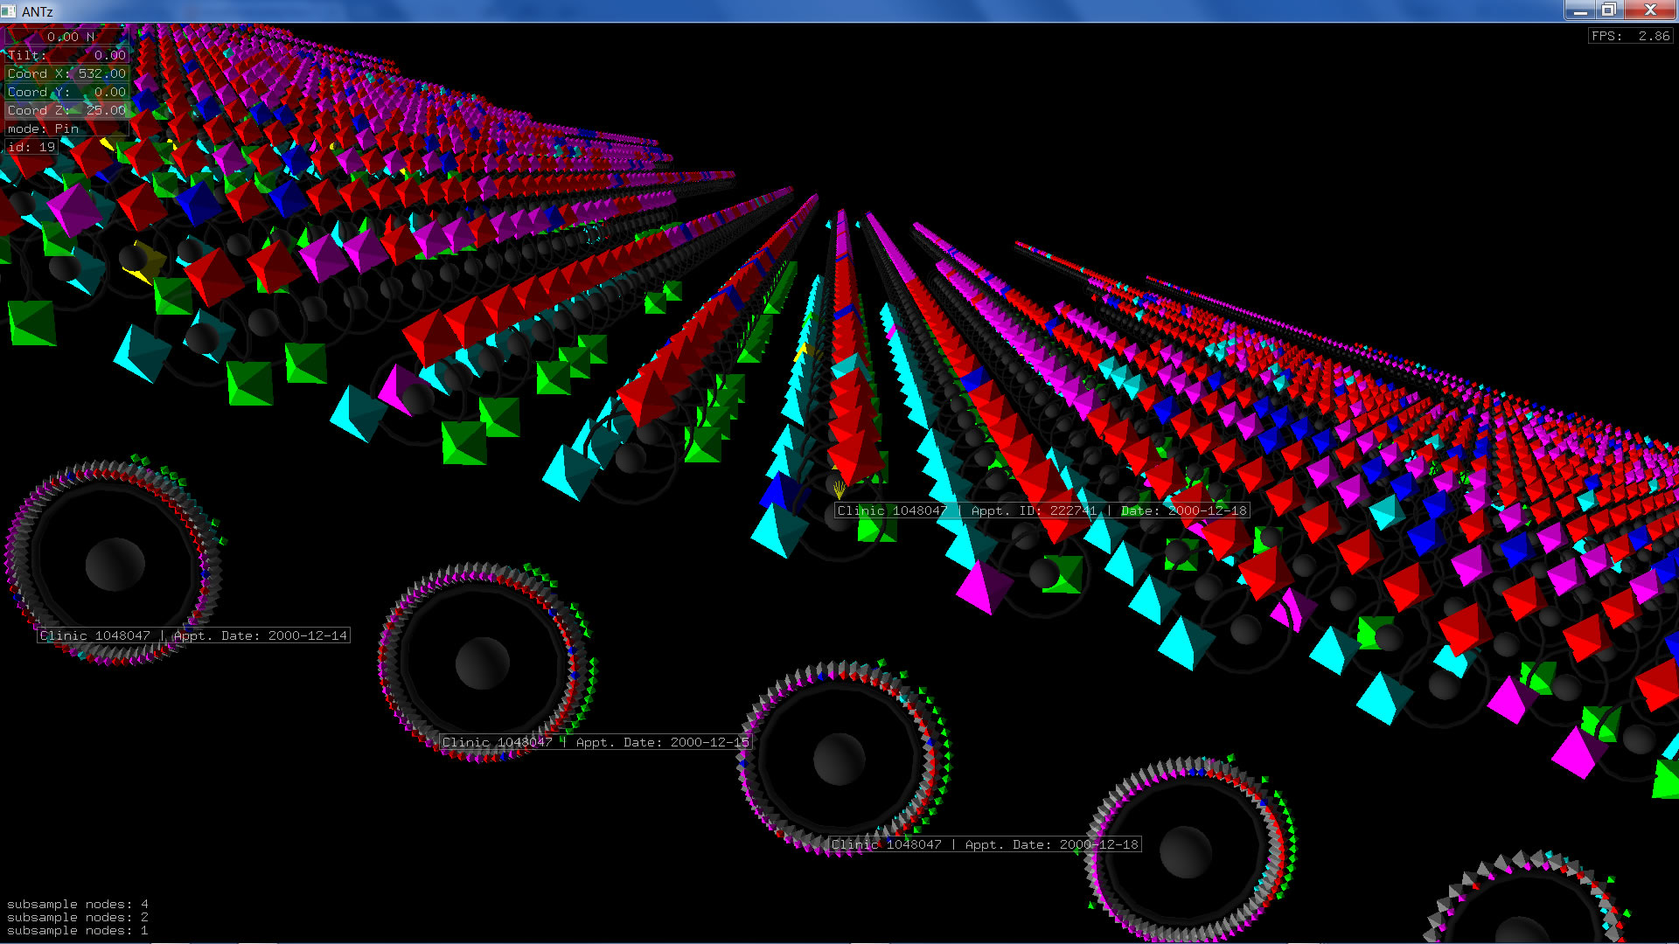Click the Coord Z 25.00 field
Viewport: 1679px width, 944px height.
tap(66, 110)
